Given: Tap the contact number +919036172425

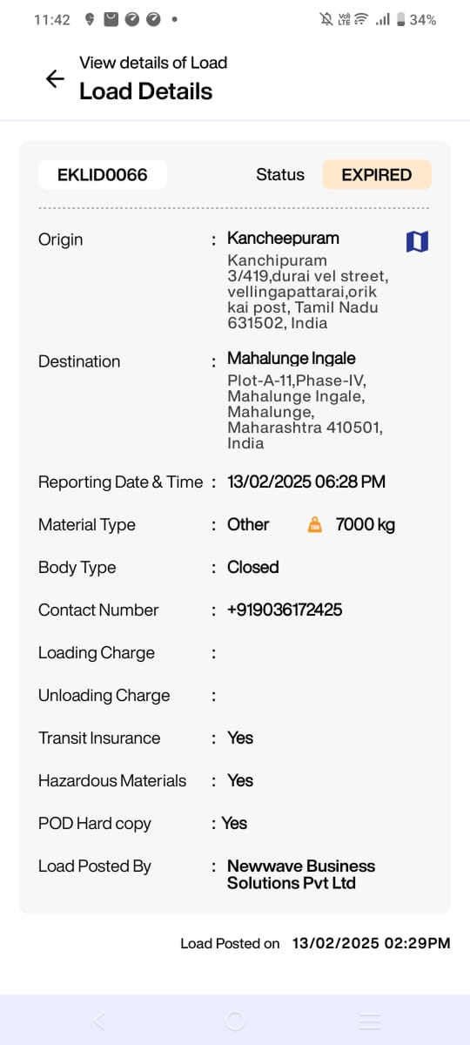Looking at the screenshot, I should (285, 610).
